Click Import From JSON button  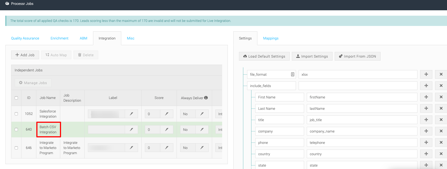357,56
